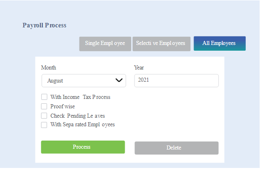Run payroll with the green Process button

click(x=83, y=147)
